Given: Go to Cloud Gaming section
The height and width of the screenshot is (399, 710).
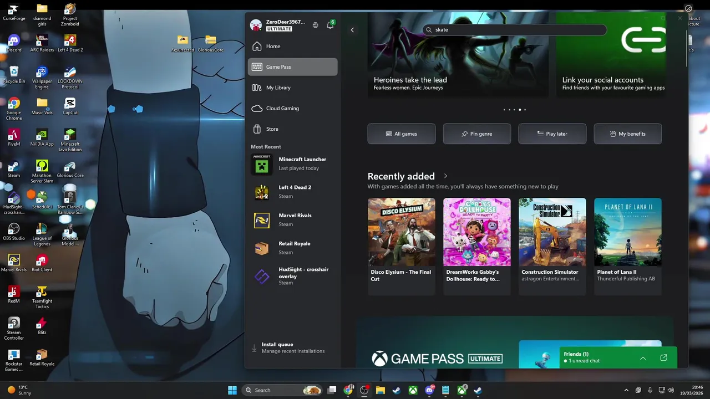Looking at the screenshot, I should point(292,108).
